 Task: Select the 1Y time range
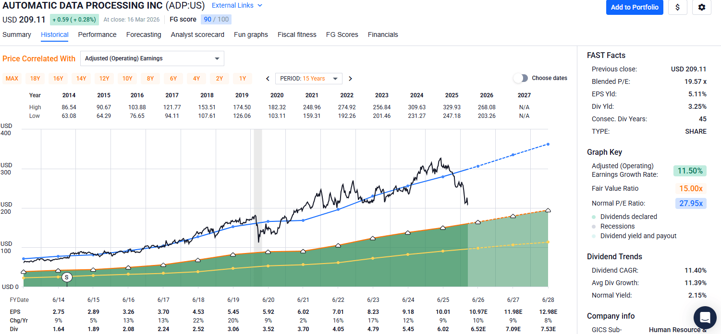click(243, 79)
